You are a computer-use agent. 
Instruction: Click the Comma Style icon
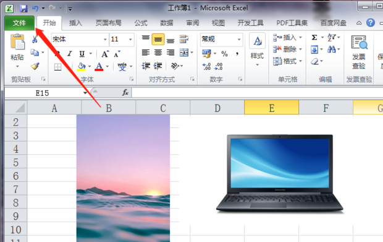[237, 54]
